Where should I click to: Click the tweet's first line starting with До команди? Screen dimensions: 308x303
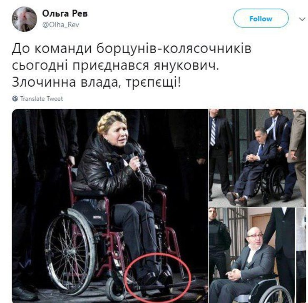click(132, 48)
